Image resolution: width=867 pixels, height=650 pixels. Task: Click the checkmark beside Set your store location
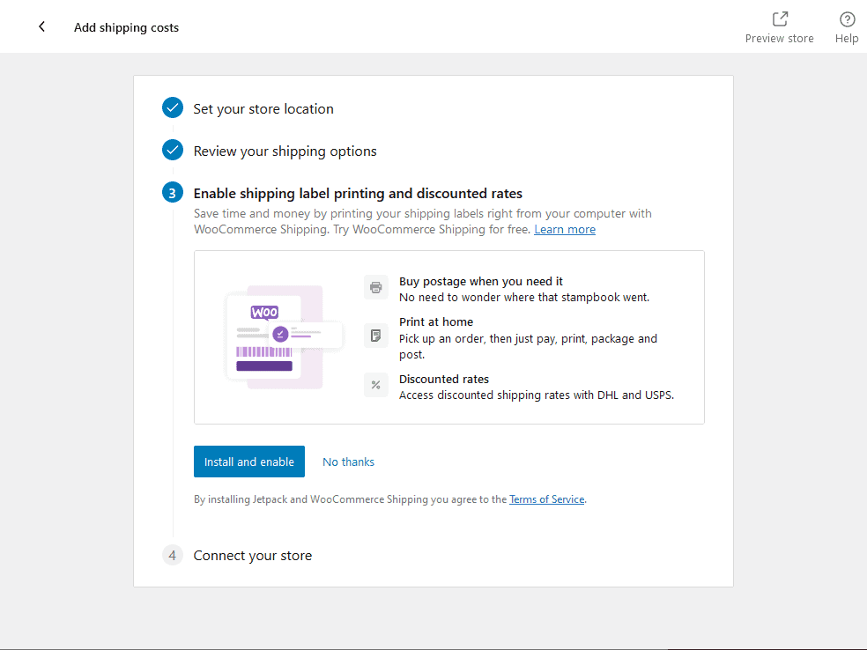173,107
